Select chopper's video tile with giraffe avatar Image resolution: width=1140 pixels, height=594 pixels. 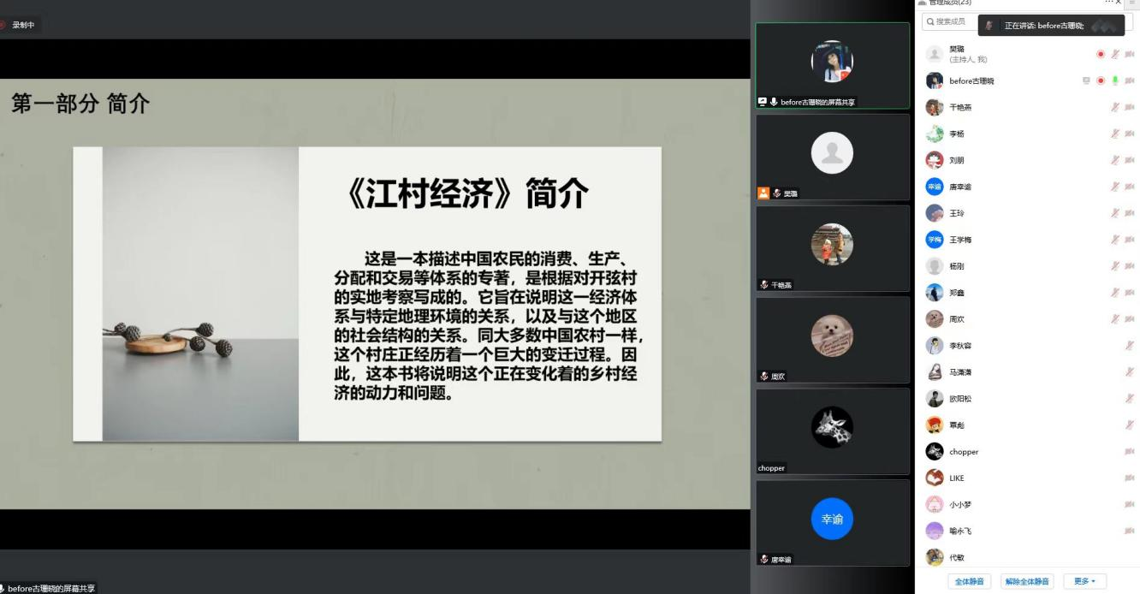[x=833, y=431]
